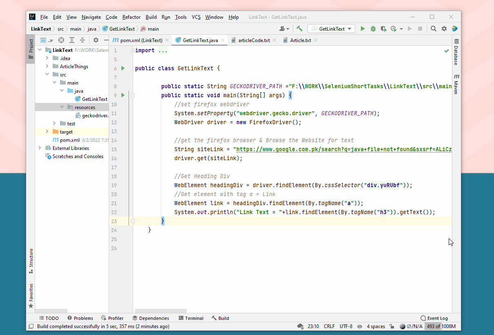This screenshot has height=335, width=494.
Task: Click the CRLF line separator indicator
Action: 329,326
